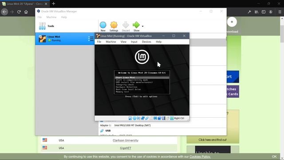Open the Input menu of the VM window
Viewport: 284px width, 160px height.
[x=134, y=42]
